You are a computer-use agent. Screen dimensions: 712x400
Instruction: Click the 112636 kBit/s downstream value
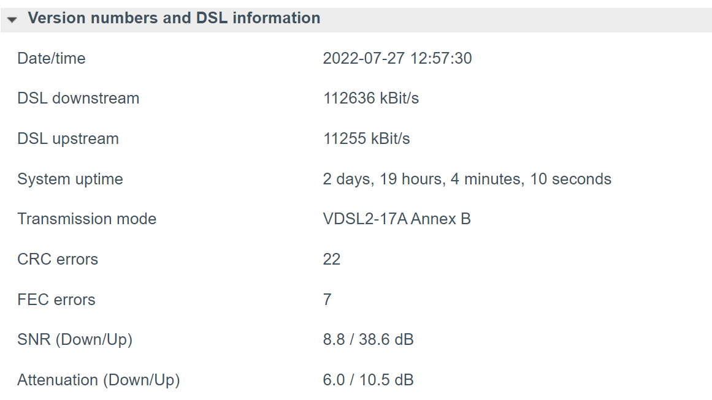coord(371,99)
